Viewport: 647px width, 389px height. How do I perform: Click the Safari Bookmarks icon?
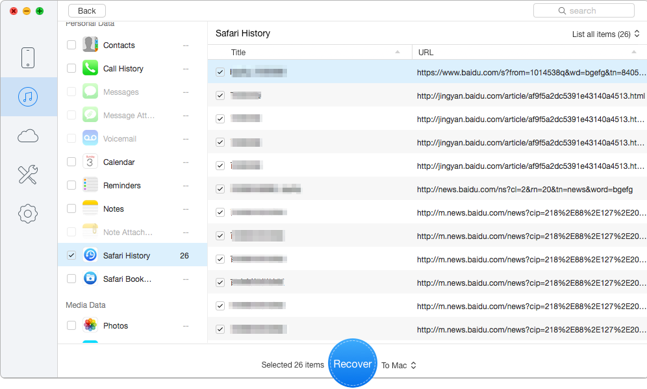coord(90,279)
